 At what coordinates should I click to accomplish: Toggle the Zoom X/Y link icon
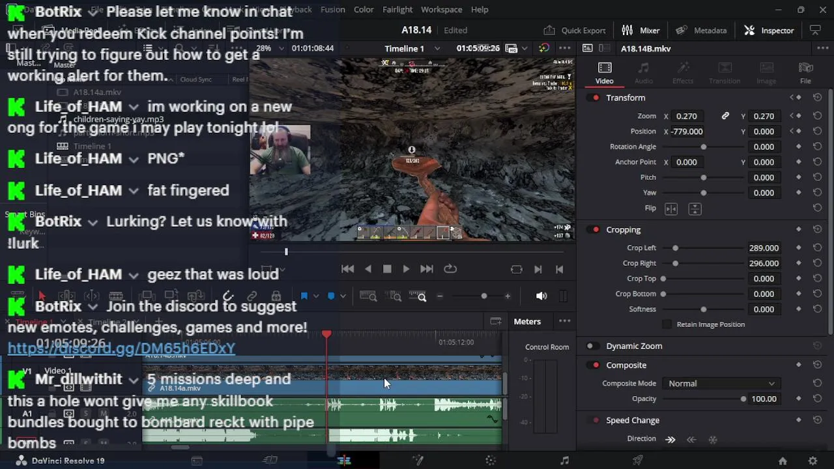(725, 116)
